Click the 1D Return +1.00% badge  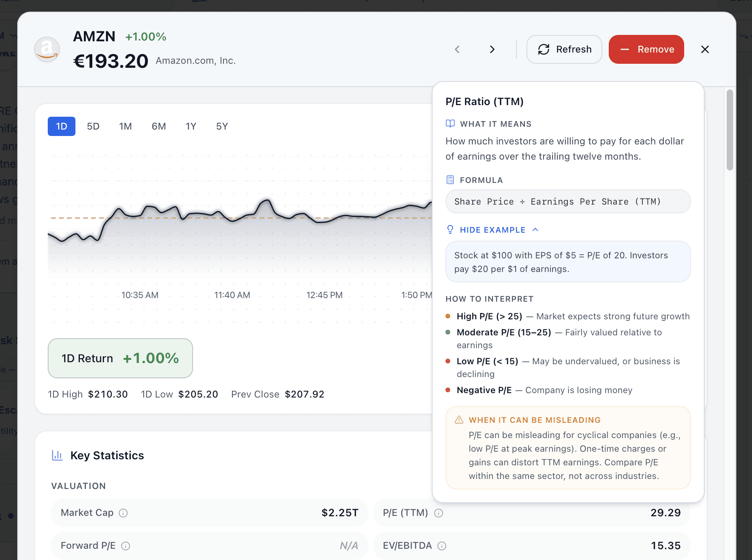pos(120,358)
